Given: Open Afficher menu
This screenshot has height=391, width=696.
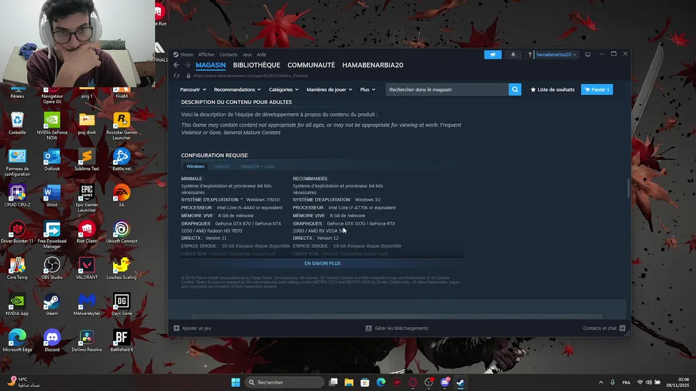Looking at the screenshot, I should (206, 54).
